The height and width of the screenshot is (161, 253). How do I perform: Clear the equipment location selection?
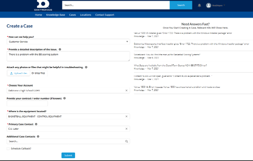pos(126,116)
